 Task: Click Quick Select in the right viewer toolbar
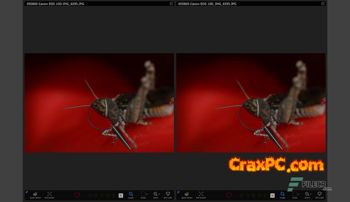point(187,195)
